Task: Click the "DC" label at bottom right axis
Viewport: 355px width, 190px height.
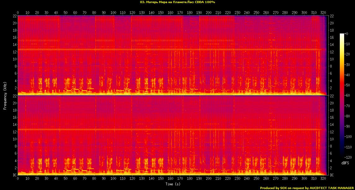Action: [332, 175]
